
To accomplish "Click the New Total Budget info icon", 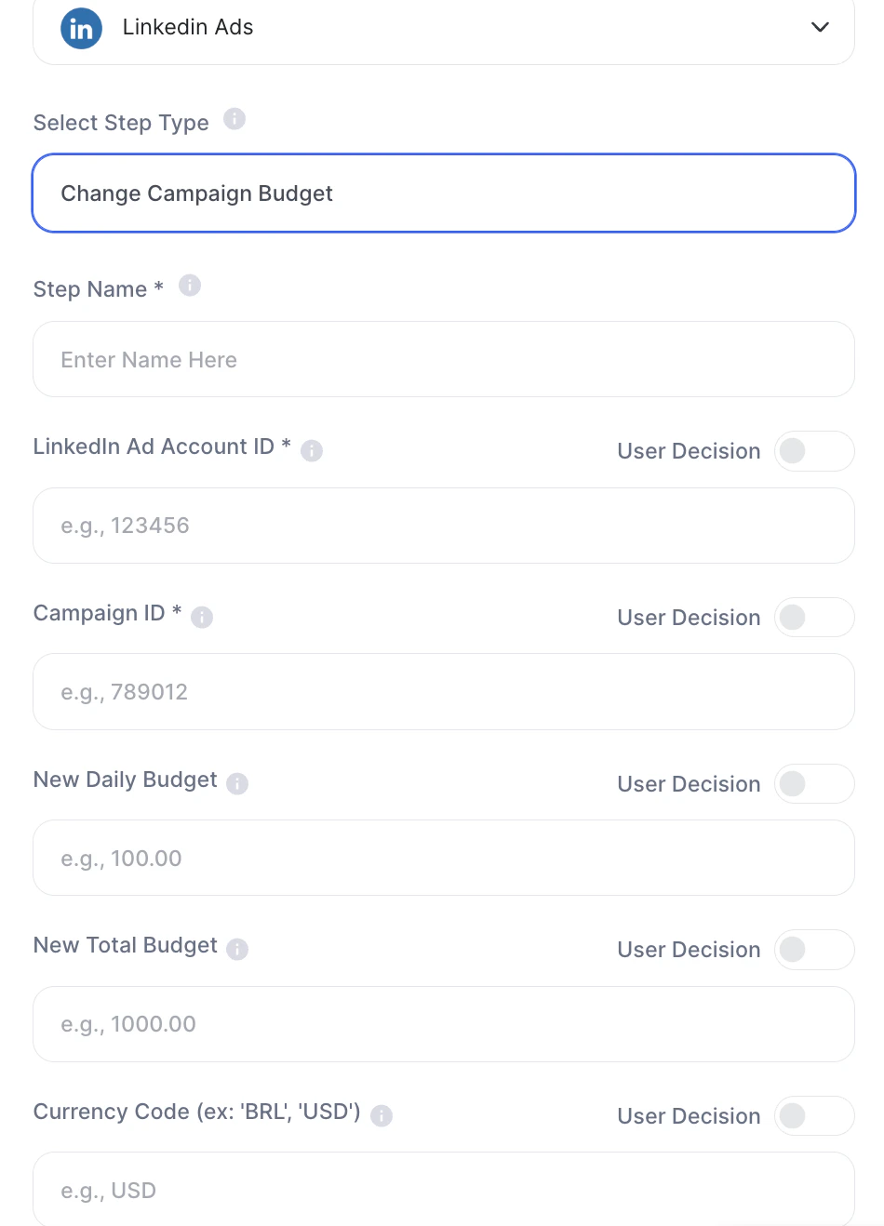I will point(237,950).
